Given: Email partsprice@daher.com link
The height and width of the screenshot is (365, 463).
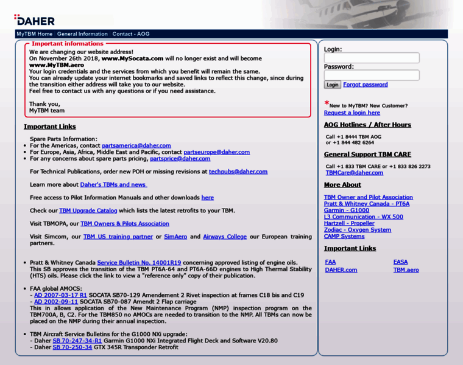Looking at the screenshot, I should click(x=180, y=159).
